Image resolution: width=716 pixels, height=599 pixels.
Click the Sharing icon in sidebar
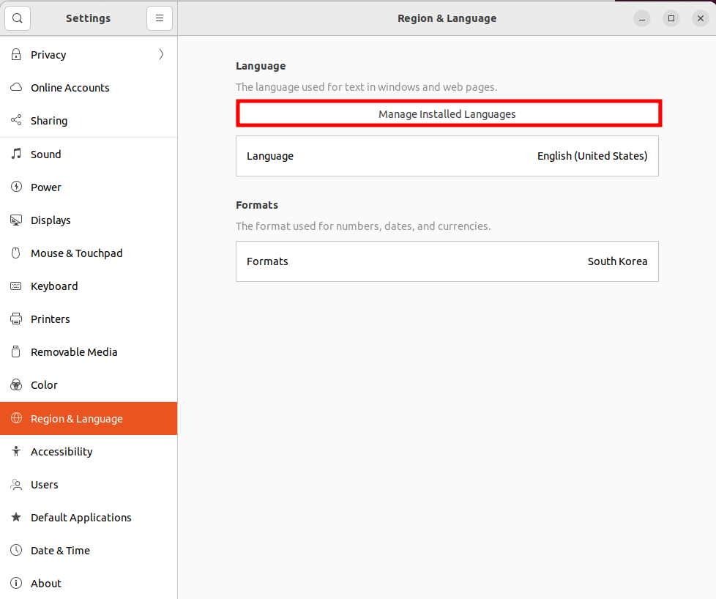coord(16,120)
